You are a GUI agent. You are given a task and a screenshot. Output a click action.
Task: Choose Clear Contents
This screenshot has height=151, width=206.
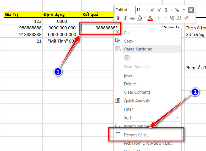[148, 92]
